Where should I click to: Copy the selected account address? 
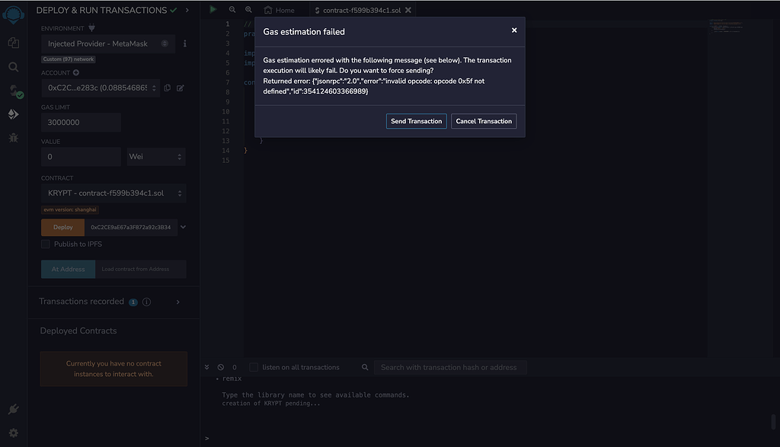point(167,88)
